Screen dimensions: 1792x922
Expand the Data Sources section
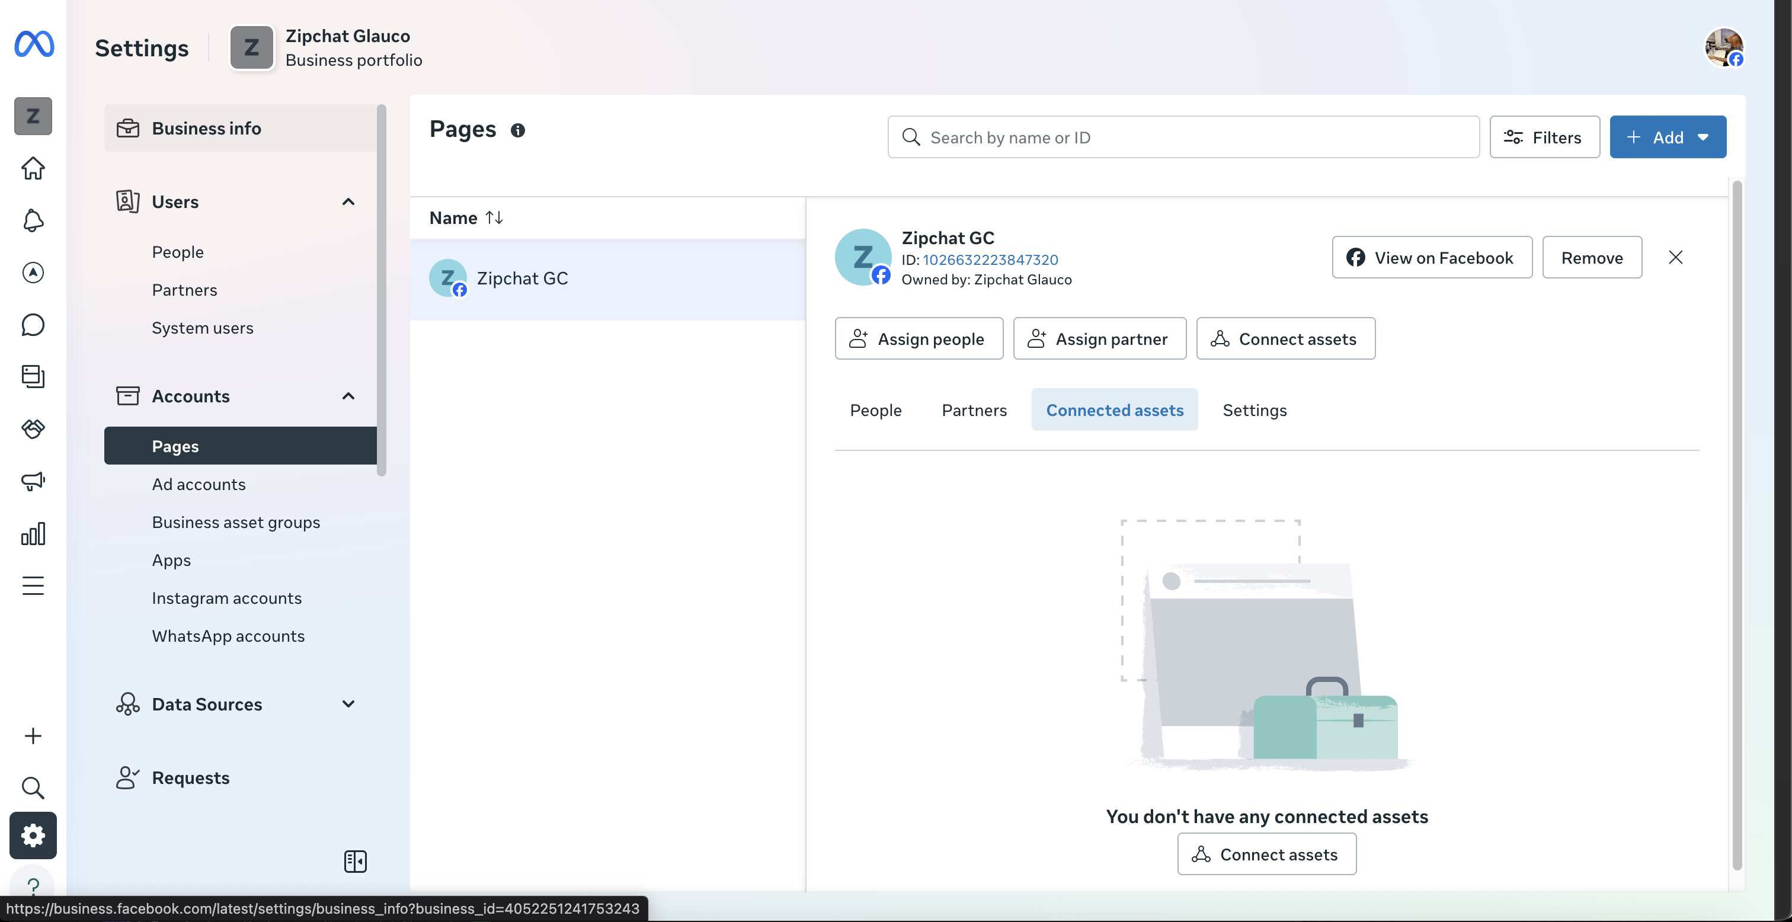click(x=348, y=704)
